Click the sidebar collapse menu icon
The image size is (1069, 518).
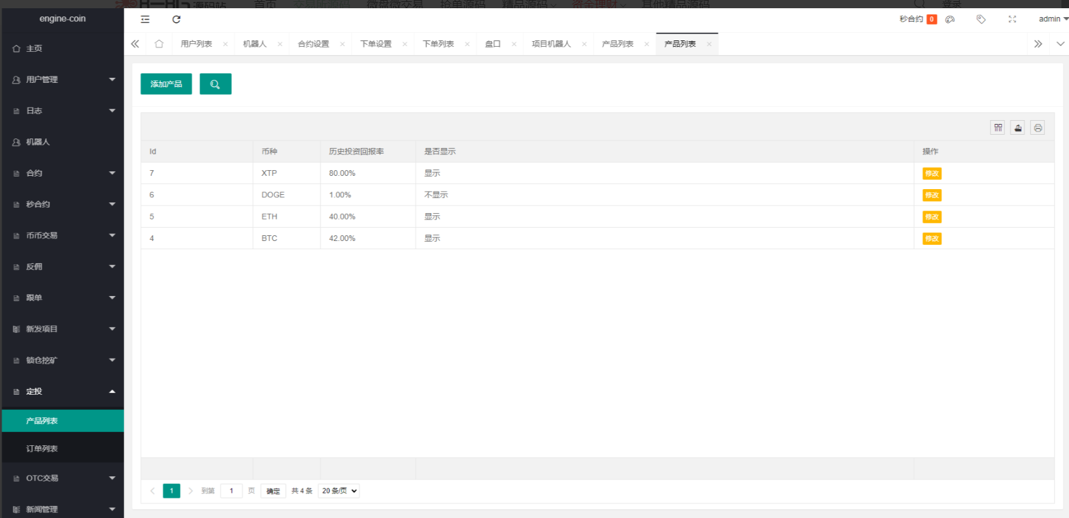tap(145, 19)
